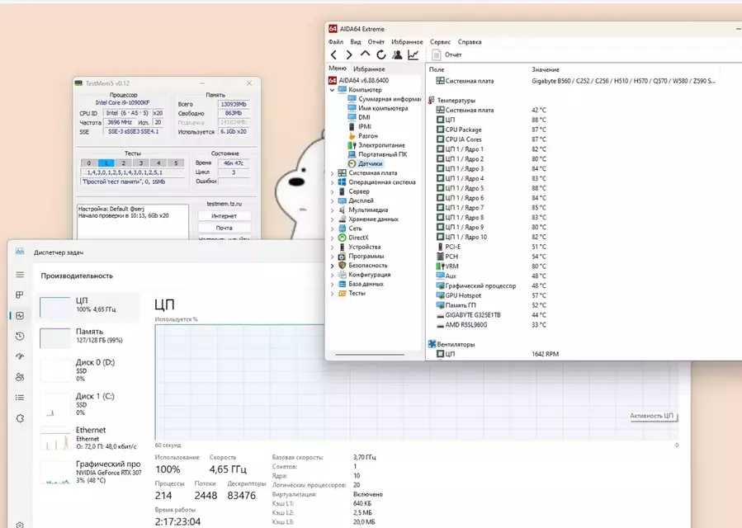
Task: Open the Users icon in Task Manager sidebar
Action: [20, 377]
